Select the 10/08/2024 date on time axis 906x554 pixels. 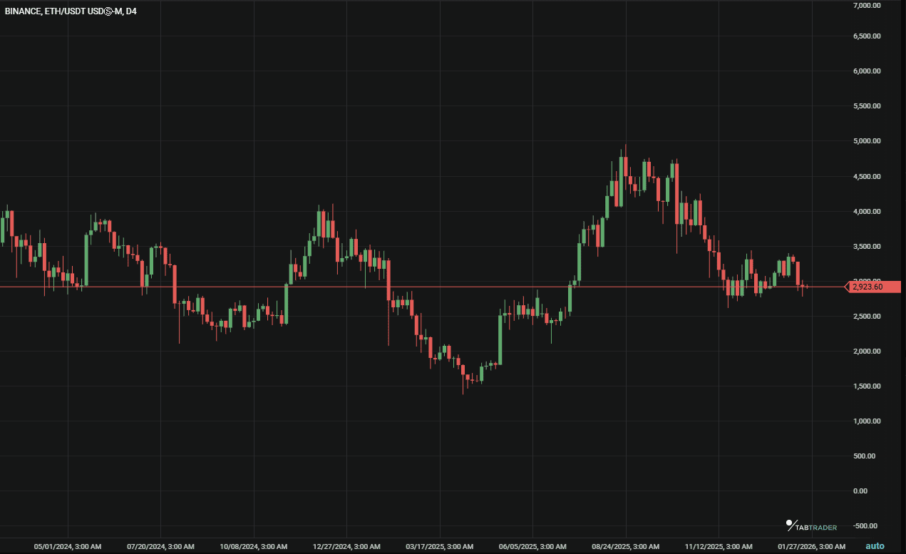(x=254, y=547)
